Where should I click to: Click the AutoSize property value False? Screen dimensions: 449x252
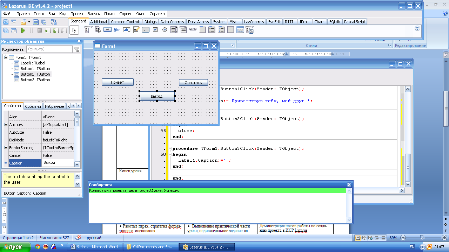(x=58, y=132)
